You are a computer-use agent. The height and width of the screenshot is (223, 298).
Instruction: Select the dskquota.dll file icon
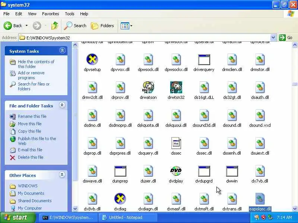148,115
